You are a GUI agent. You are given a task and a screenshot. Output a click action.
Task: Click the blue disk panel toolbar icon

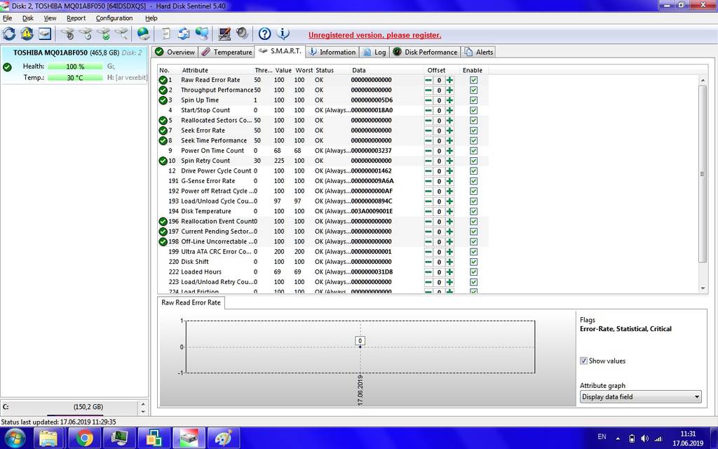[x=45, y=34]
